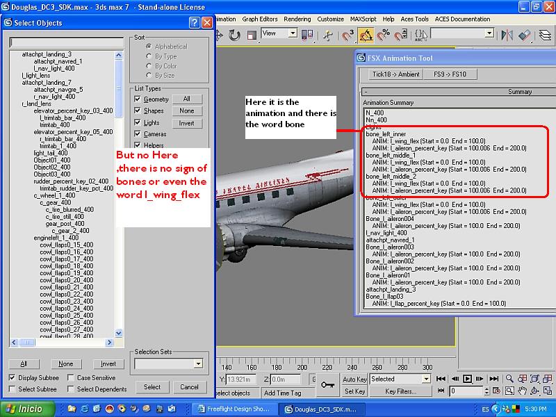Activate the Angle Snap toggle icon

365,34
